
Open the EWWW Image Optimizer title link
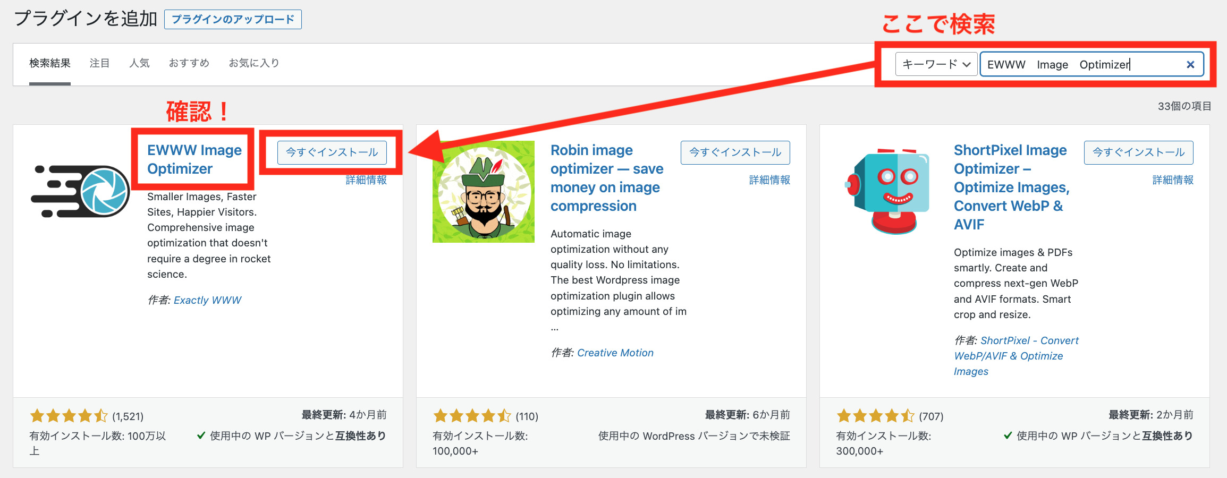click(194, 159)
